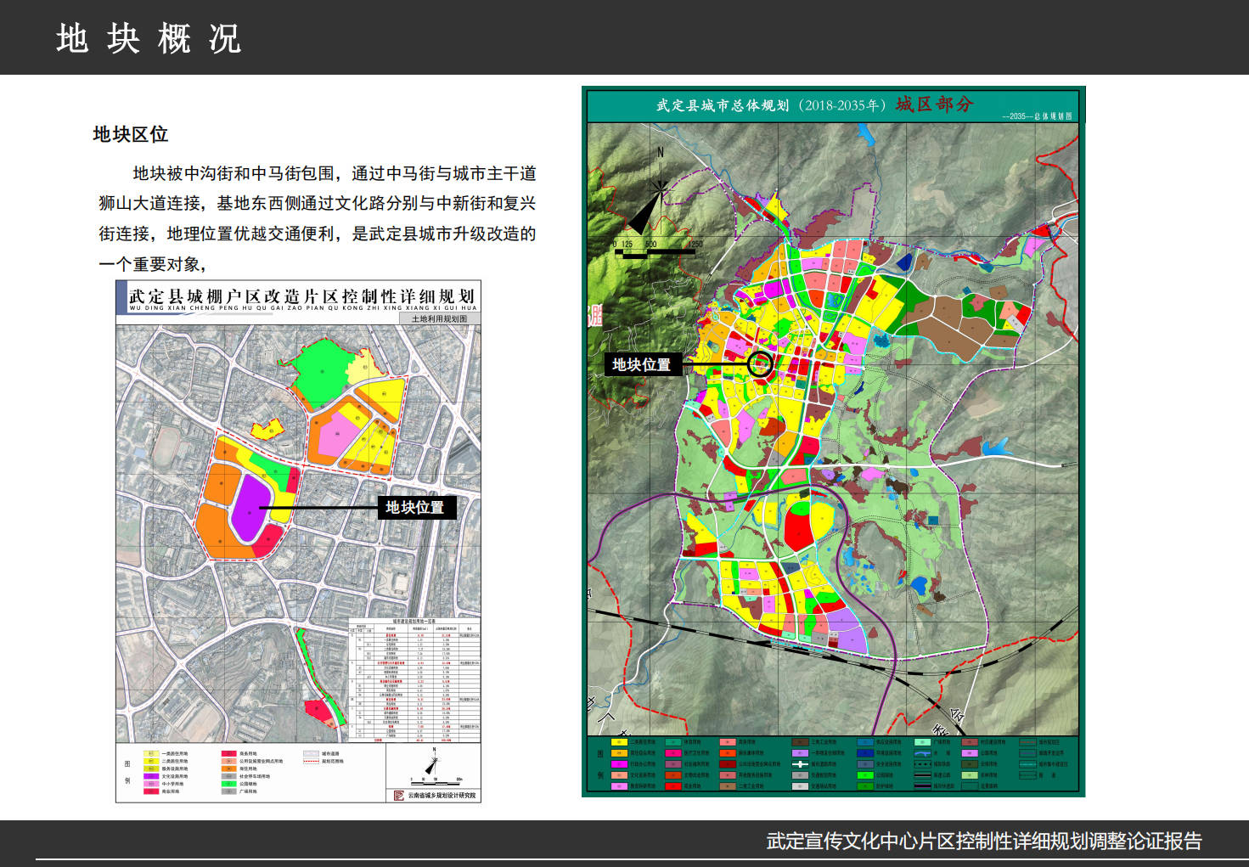The image size is (1249, 867).
Task: Click the right map title banner
Action: (x=832, y=105)
